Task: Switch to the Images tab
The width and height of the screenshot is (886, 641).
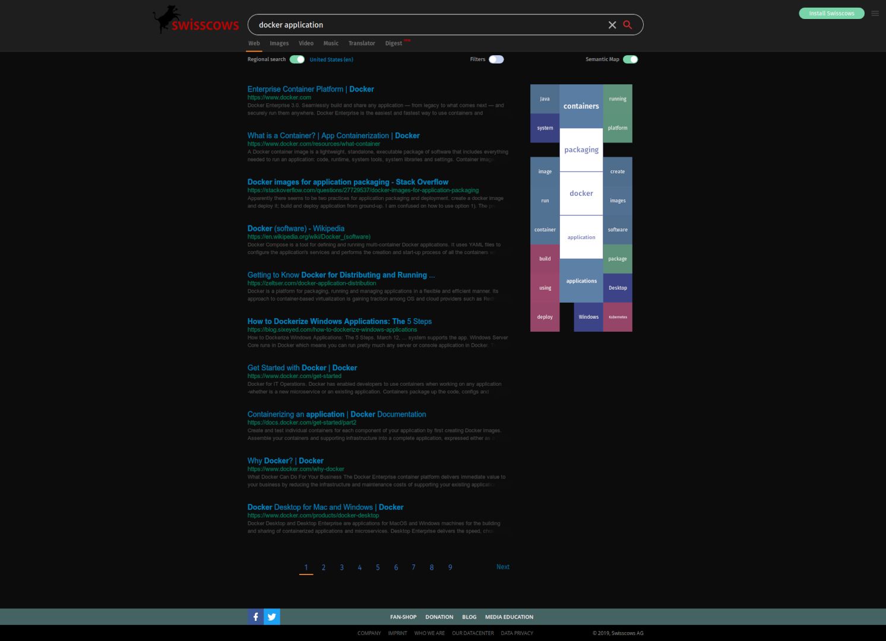Action: pyautogui.click(x=279, y=43)
